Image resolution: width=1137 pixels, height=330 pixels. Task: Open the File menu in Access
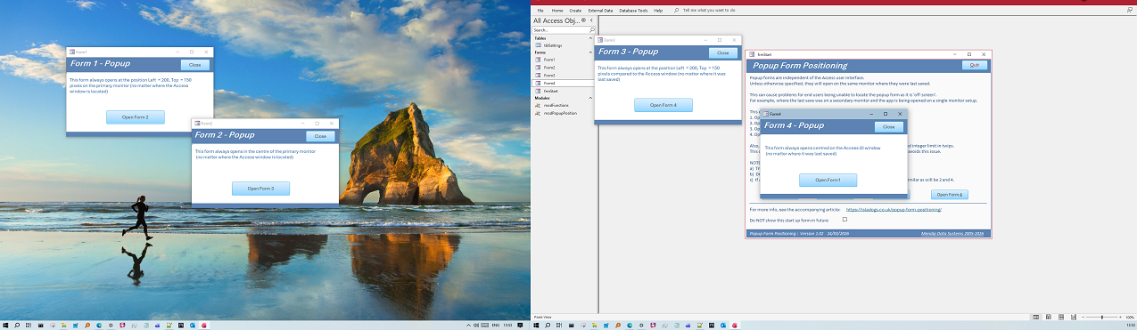[540, 10]
